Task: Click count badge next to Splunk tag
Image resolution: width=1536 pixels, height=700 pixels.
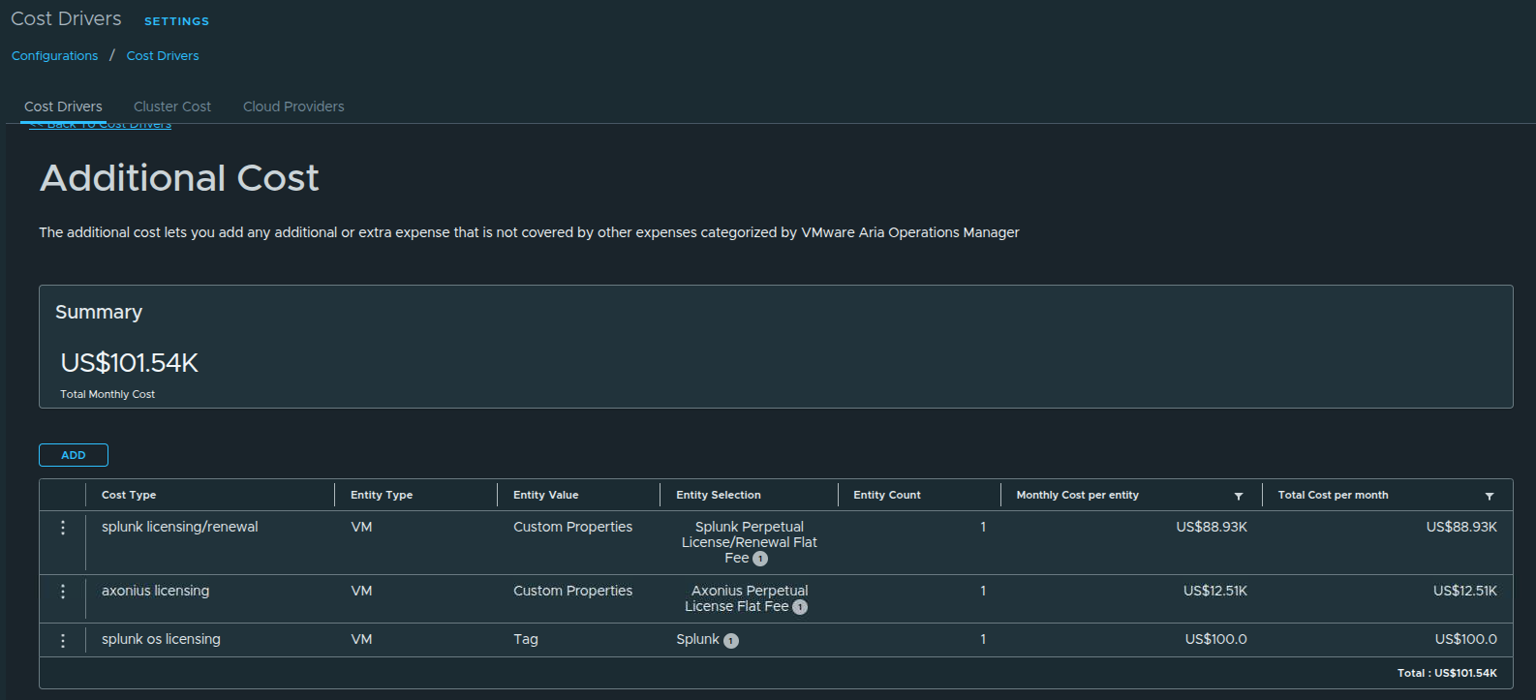Action: tap(731, 640)
